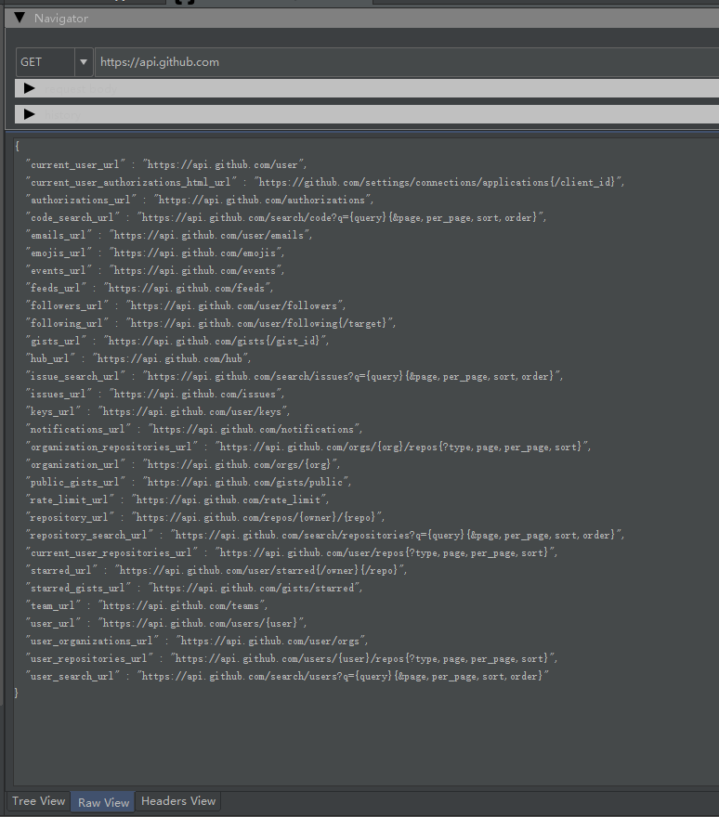
Task: Click the "hub_url" line
Action: pos(138,359)
